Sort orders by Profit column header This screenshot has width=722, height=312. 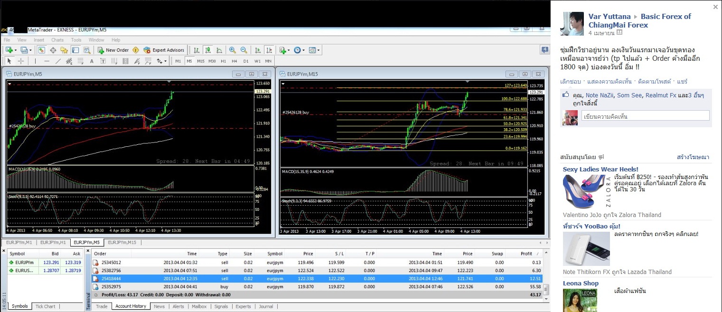526,254
